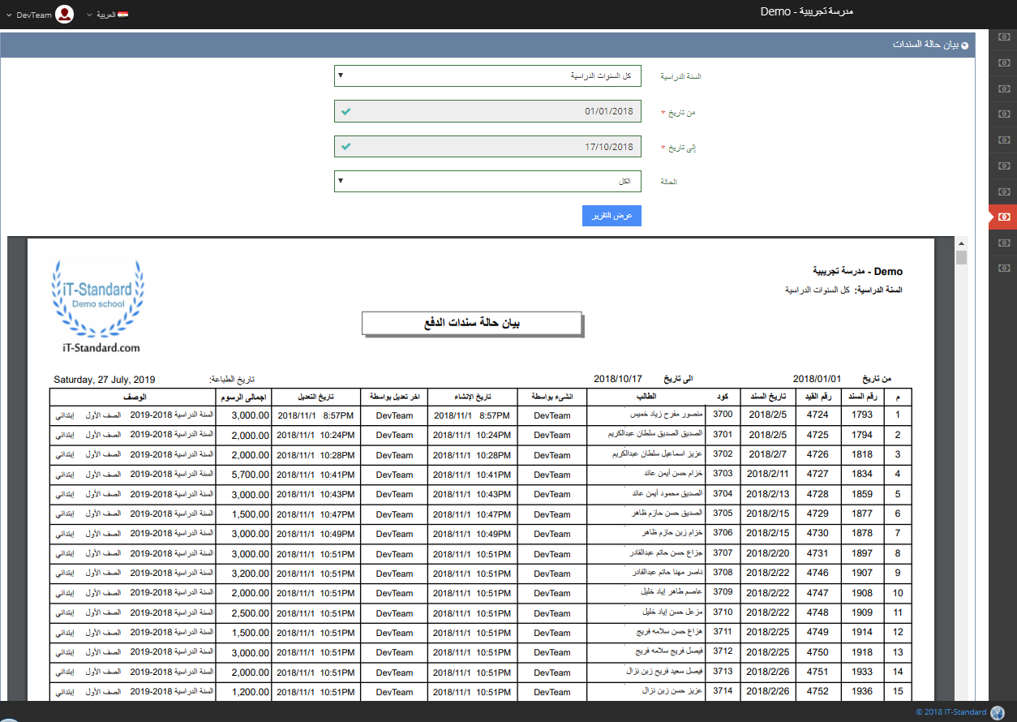Open the العربية language selector
This screenshot has height=722, width=1017.
pos(105,15)
